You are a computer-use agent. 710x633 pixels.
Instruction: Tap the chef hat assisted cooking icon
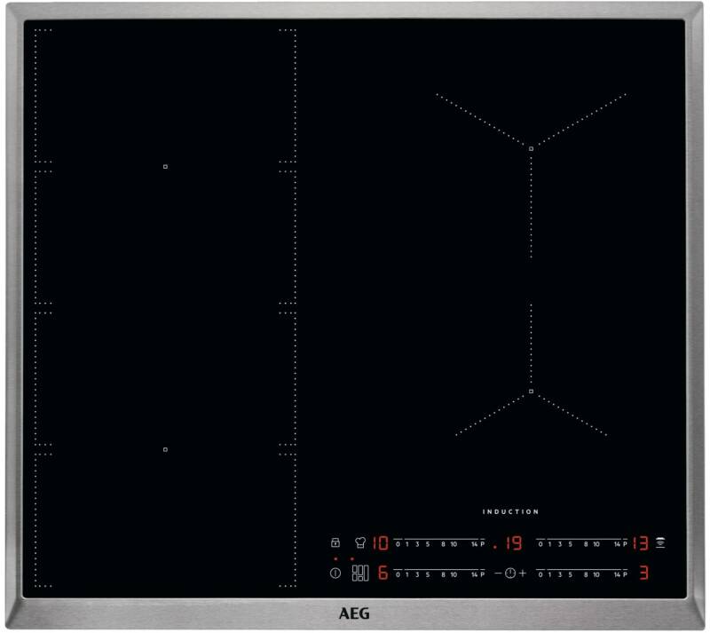pyautogui.click(x=360, y=542)
